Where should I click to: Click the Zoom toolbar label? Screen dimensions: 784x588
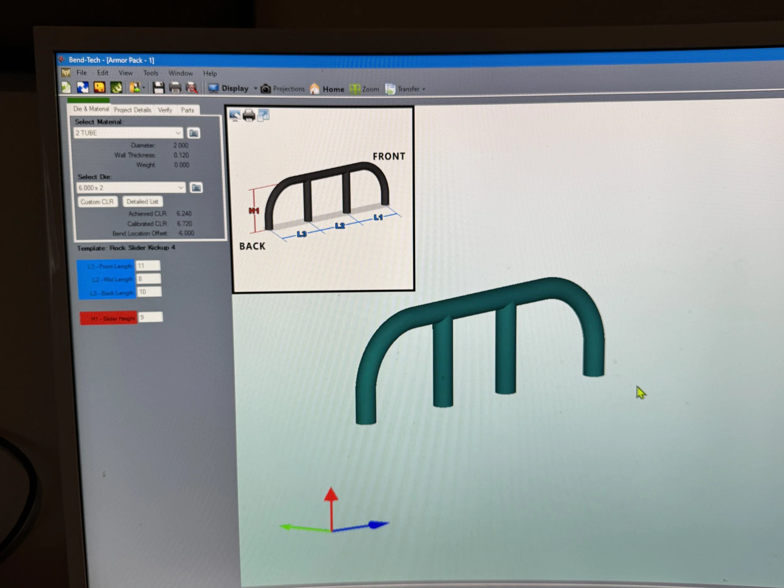point(370,89)
